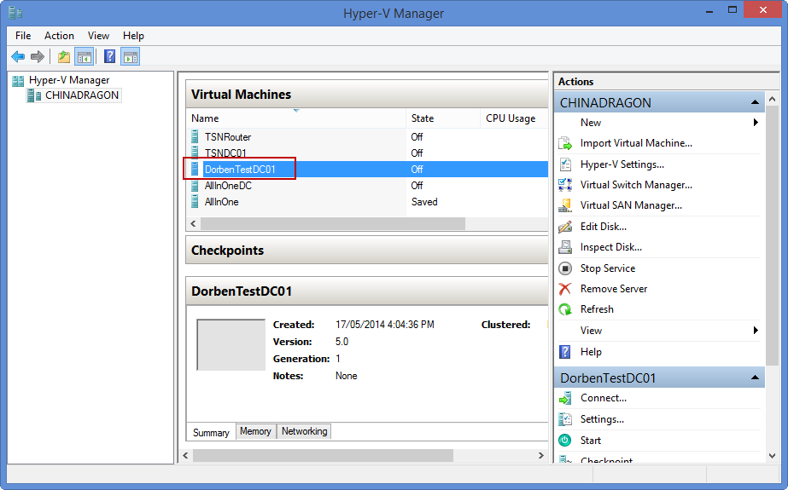Click the Forward arrow toolbar icon

(x=38, y=57)
